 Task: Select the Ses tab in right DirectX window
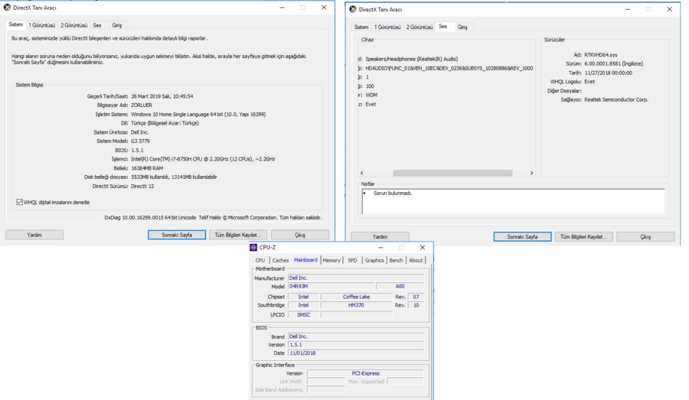click(x=443, y=26)
